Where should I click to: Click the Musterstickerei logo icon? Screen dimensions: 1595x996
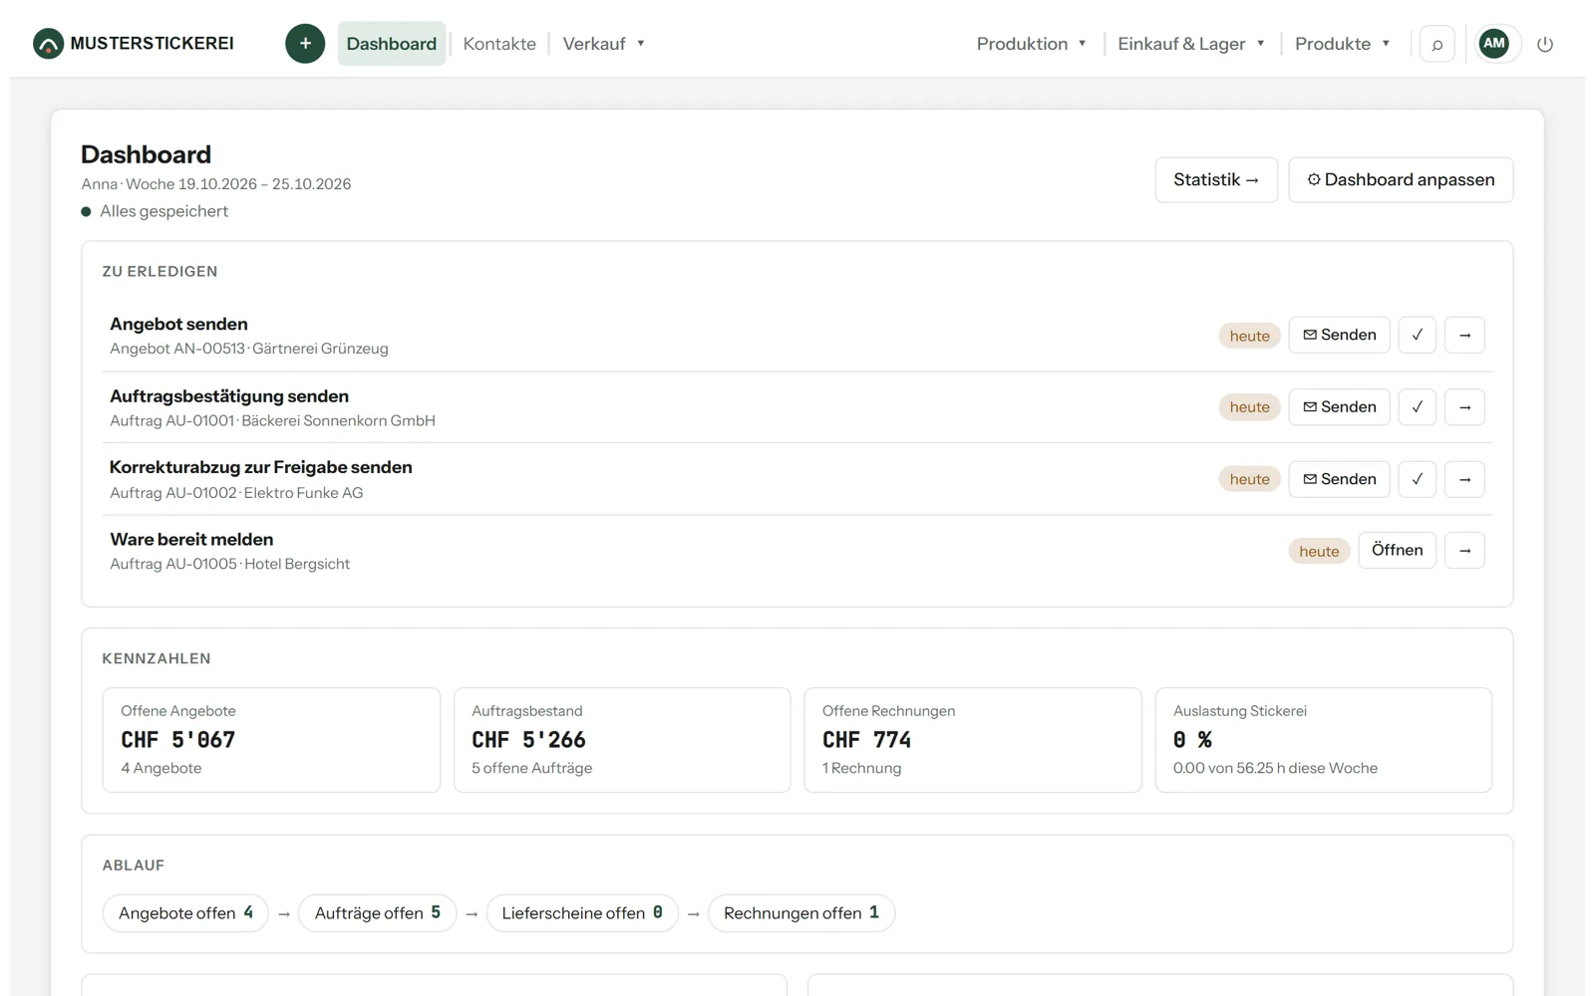(x=48, y=44)
